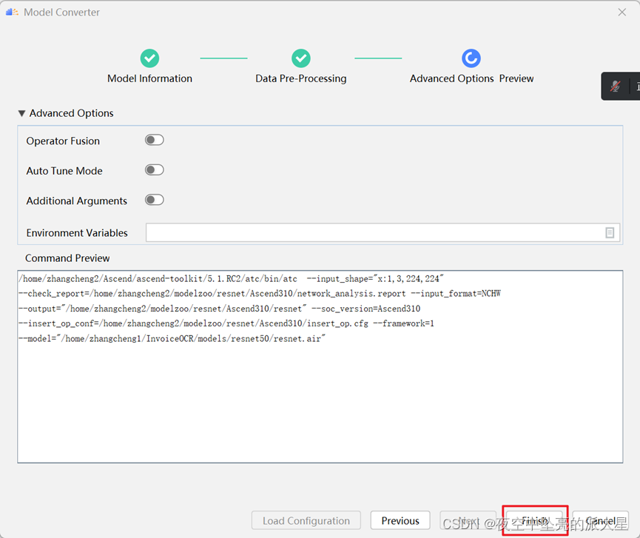Click the resnet.air model path line
The height and width of the screenshot is (538, 640).
pyautogui.click(x=172, y=339)
